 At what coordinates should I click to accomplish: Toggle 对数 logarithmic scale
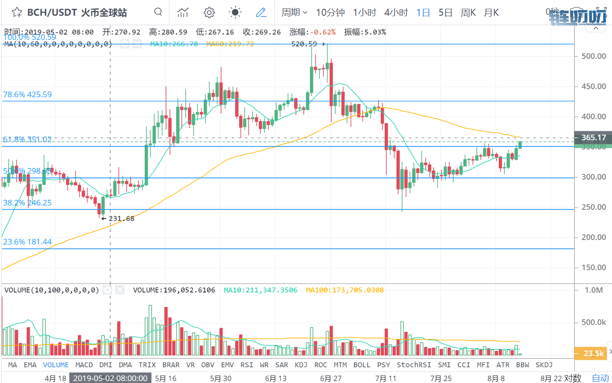click(x=573, y=378)
